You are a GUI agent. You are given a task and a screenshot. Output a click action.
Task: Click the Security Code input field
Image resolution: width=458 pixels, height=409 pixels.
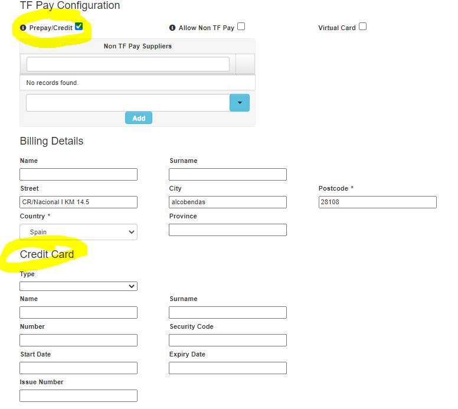click(x=228, y=341)
